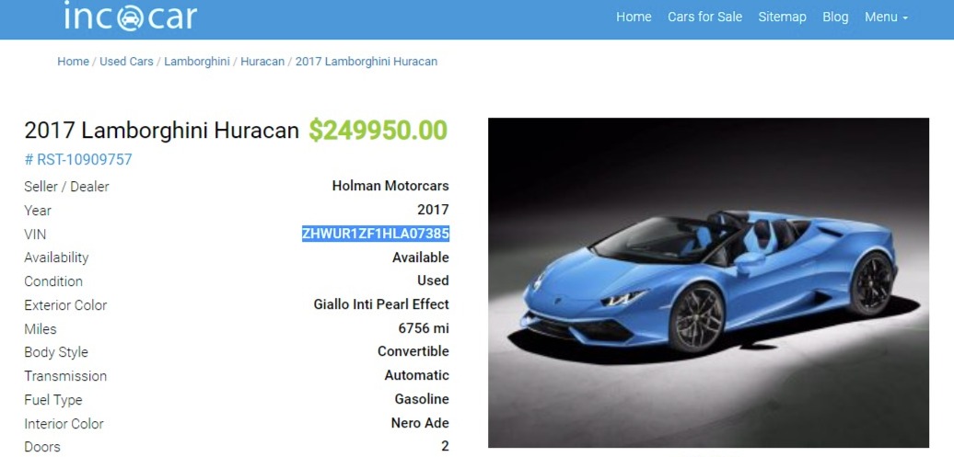Click the Nero Ade interior color value

[420, 423]
